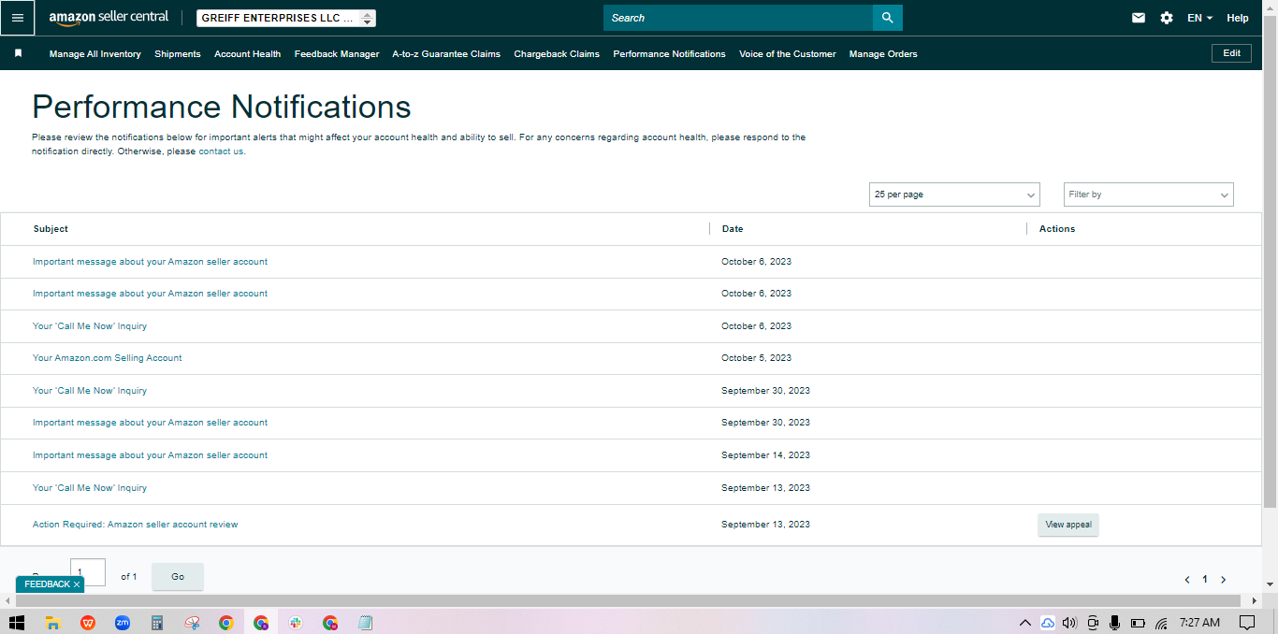Click the Go pagination button
1278x634 pixels.
pyautogui.click(x=178, y=577)
